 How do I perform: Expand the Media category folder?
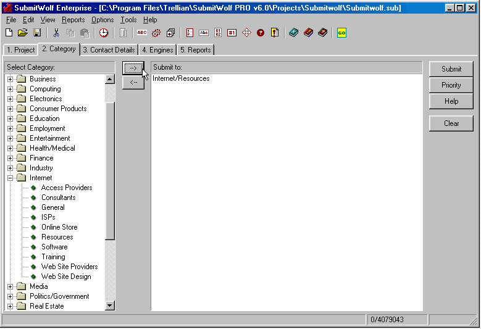pos(10,286)
